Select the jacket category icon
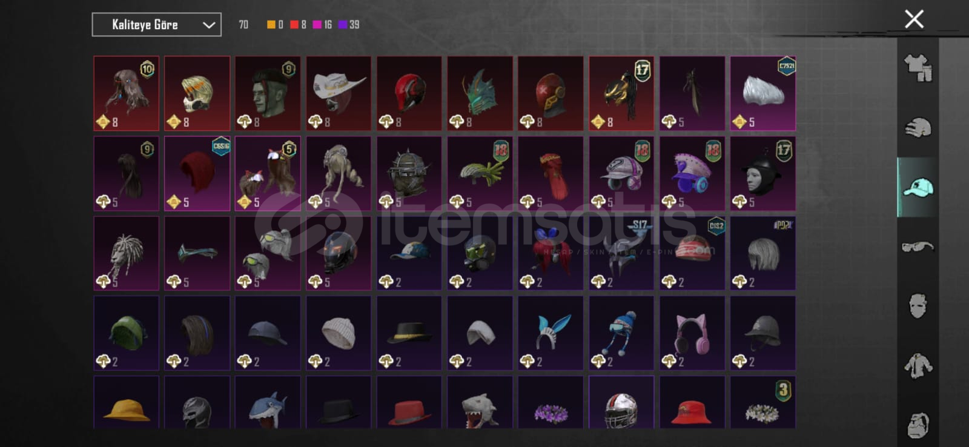 pyautogui.click(x=918, y=366)
